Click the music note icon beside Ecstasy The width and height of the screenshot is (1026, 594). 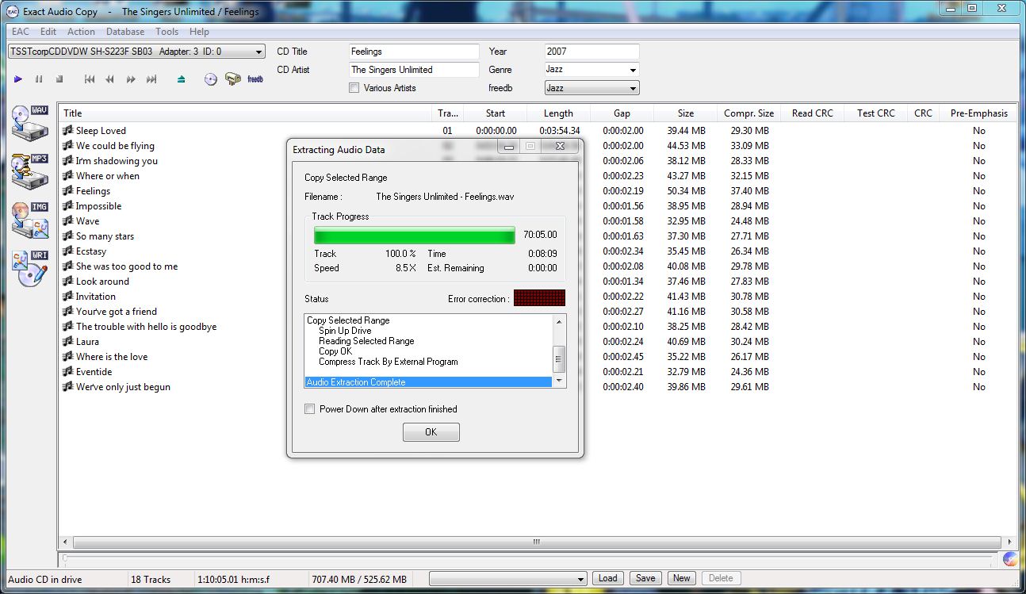click(x=68, y=251)
